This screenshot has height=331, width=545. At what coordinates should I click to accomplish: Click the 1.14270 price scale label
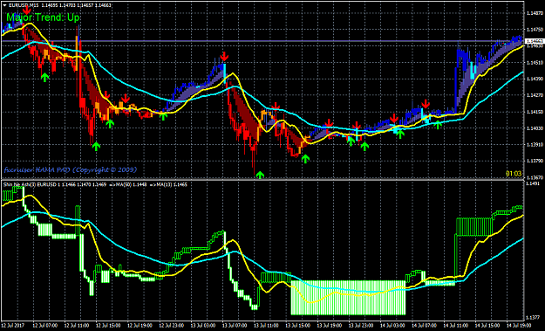535,95
